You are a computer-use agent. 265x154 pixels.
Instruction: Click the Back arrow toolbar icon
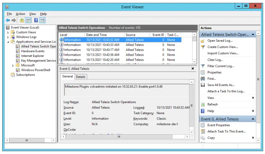(x=8, y=20)
